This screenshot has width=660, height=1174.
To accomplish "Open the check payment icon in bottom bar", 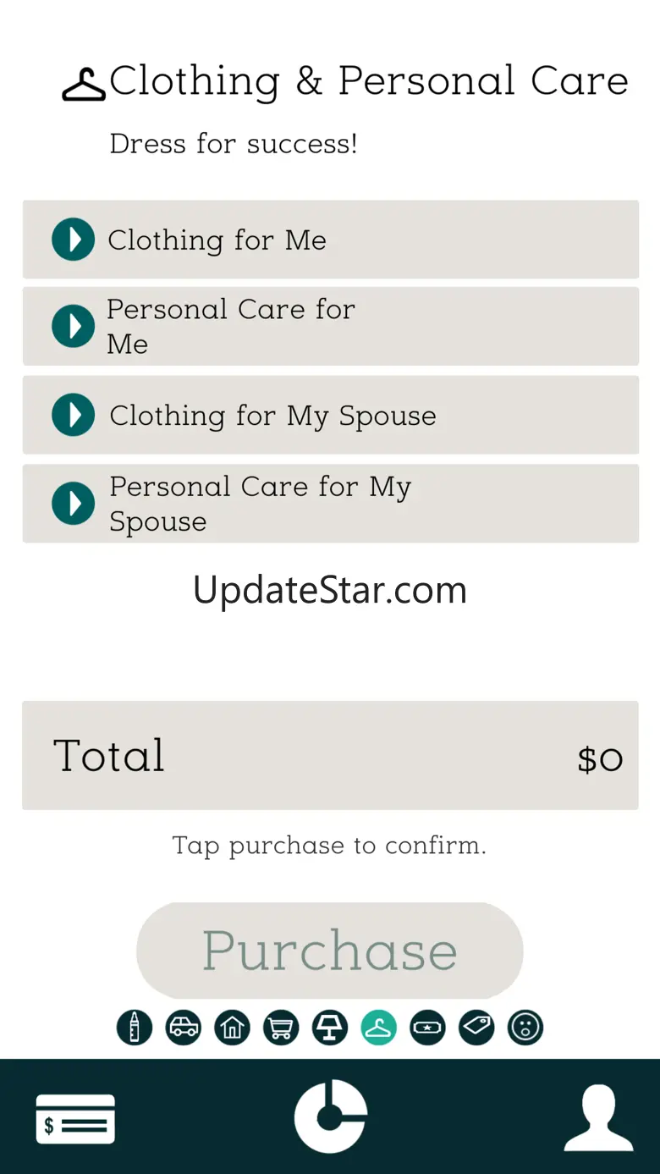I will [75, 1119].
